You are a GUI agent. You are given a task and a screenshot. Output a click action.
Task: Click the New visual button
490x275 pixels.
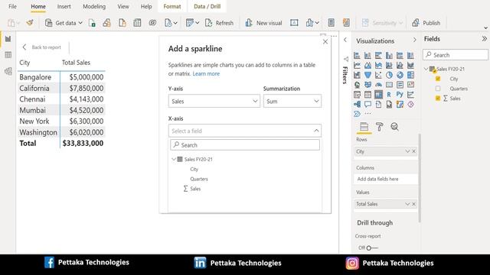point(263,23)
